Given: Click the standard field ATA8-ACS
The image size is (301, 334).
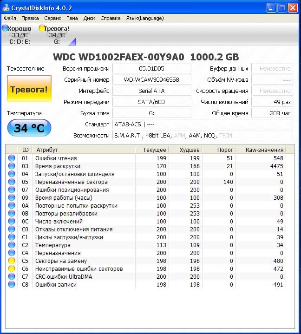Looking at the screenshot, I should 203,124.
